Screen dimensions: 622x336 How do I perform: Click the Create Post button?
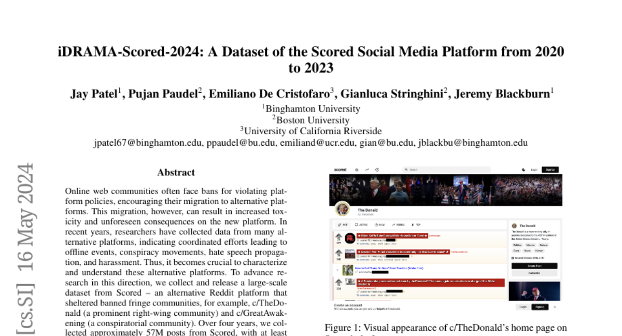(x=534, y=265)
